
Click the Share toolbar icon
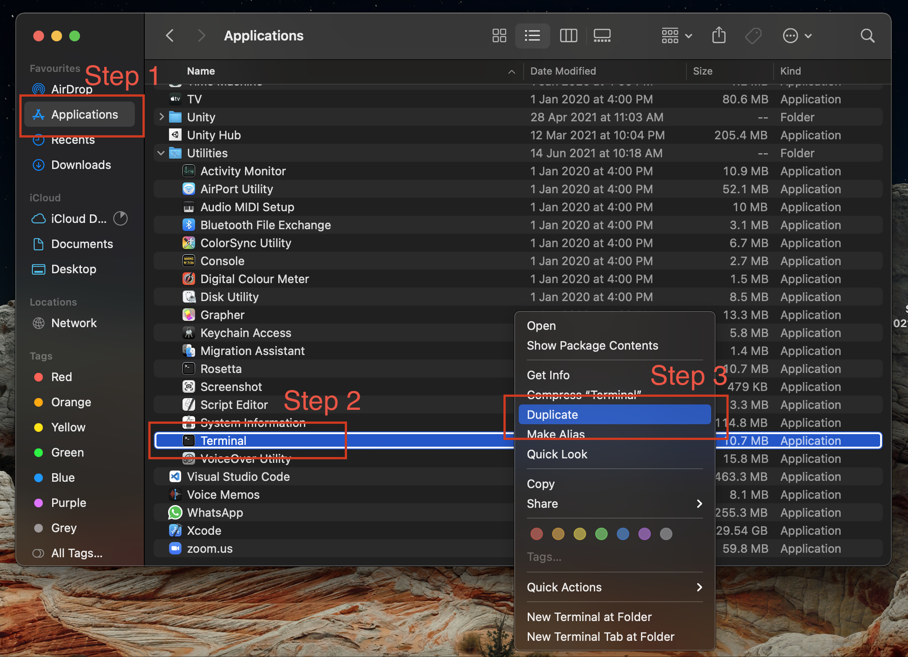[719, 36]
